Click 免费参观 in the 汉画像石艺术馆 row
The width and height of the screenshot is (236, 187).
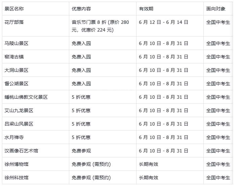point(81,151)
